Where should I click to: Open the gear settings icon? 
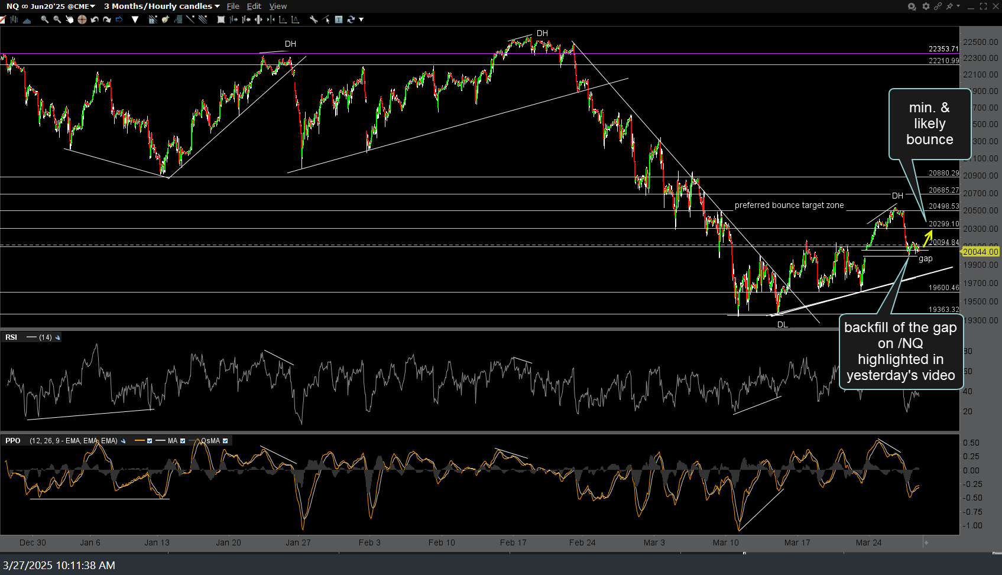click(x=926, y=7)
